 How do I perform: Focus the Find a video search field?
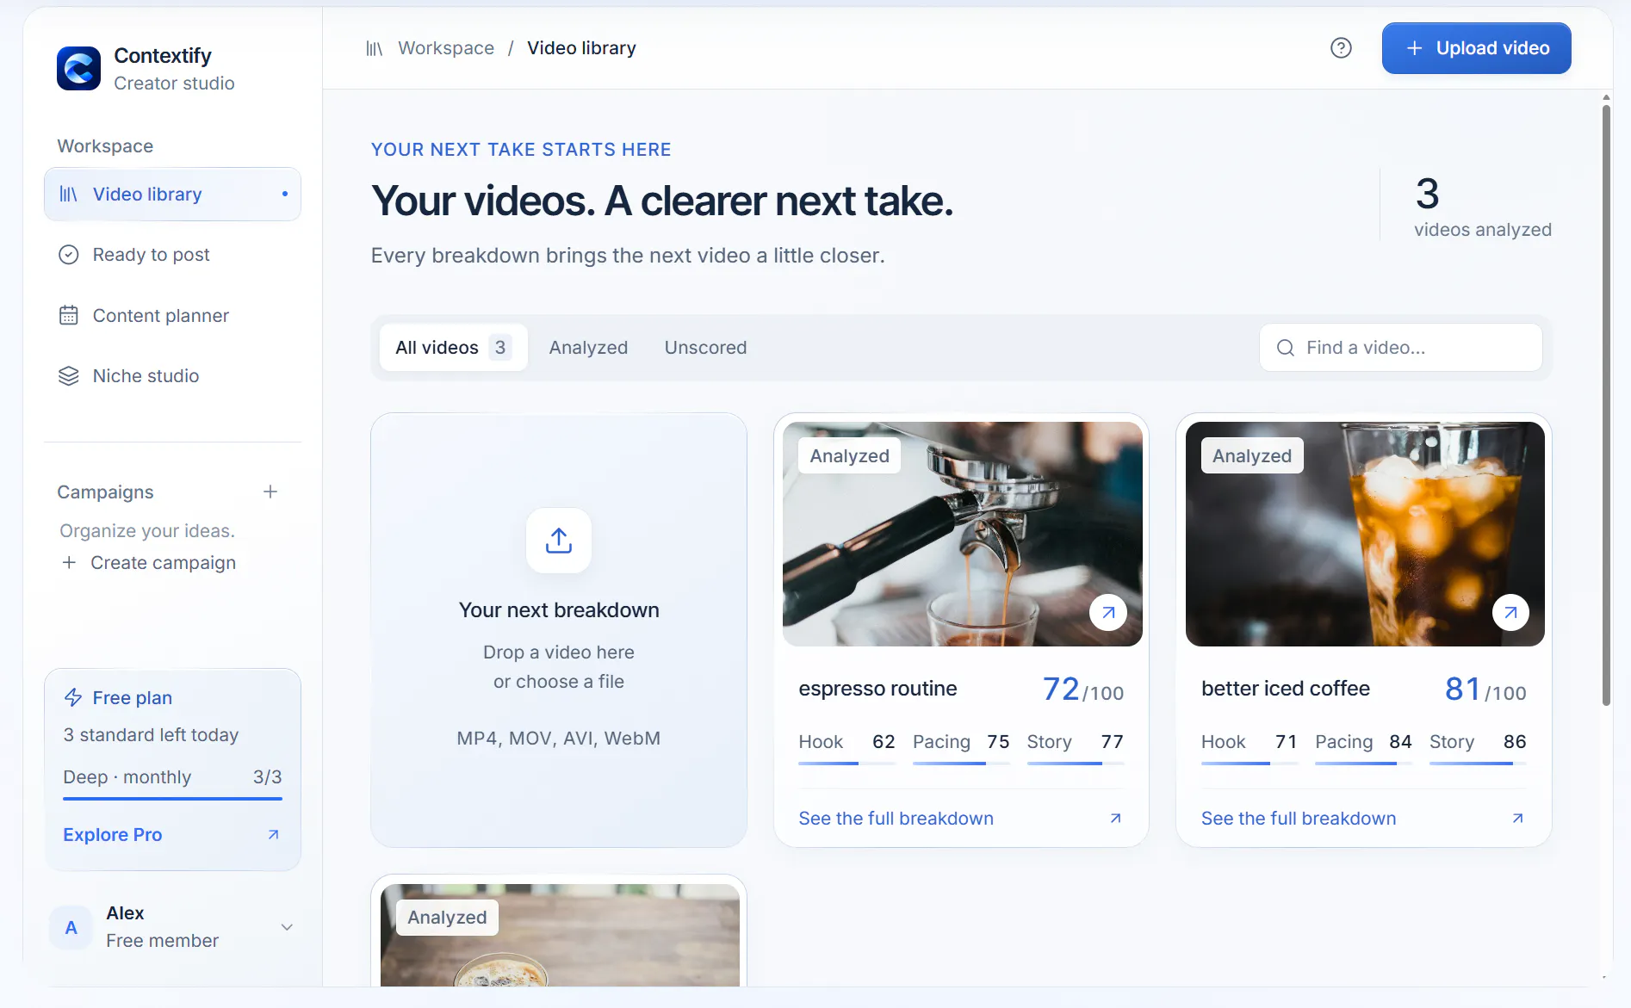pos(1400,348)
